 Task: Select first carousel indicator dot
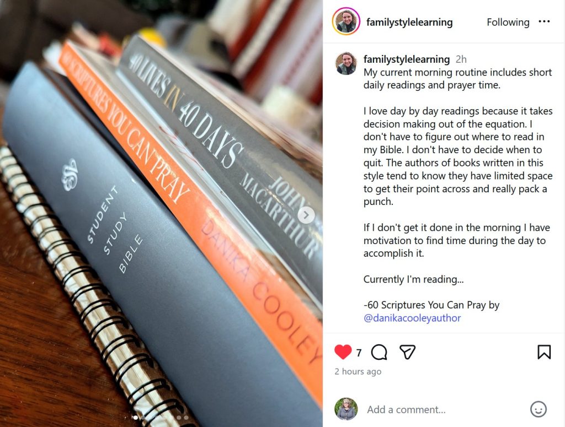pos(136,418)
